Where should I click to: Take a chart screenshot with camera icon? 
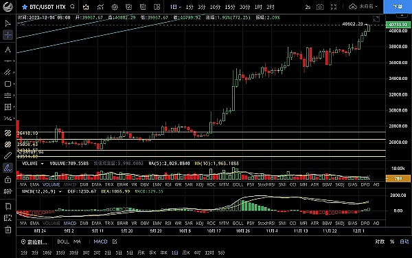pyautogui.click(x=320, y=7)
